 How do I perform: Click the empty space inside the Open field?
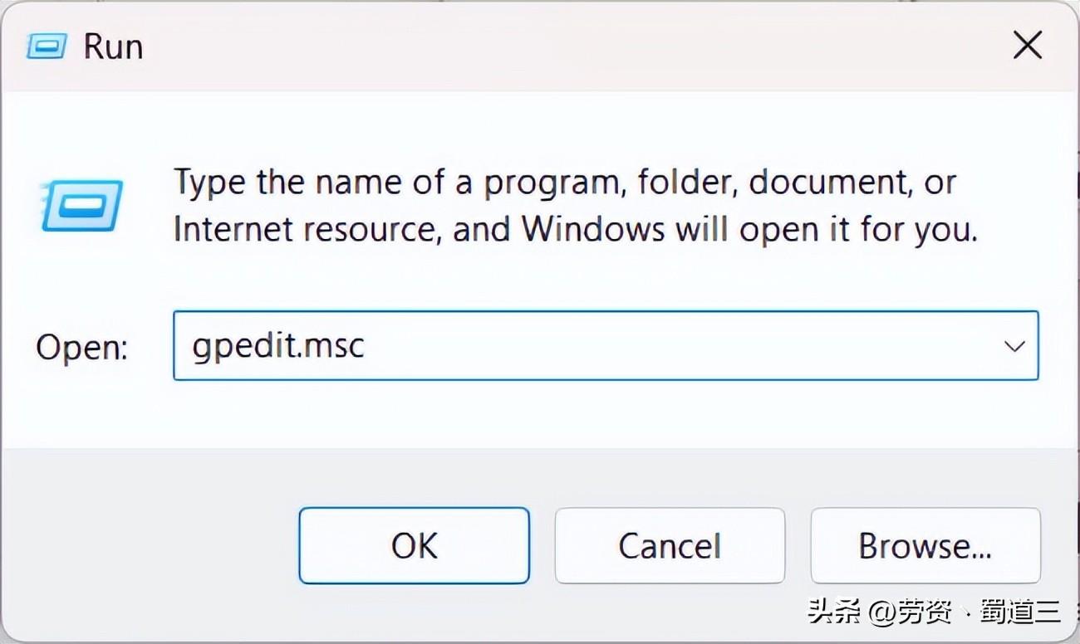[665, 346]
